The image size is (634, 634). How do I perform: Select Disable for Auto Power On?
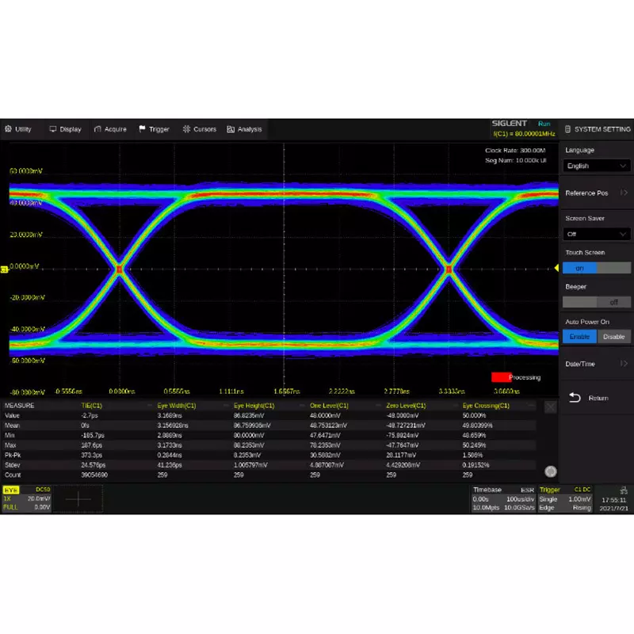613,336
